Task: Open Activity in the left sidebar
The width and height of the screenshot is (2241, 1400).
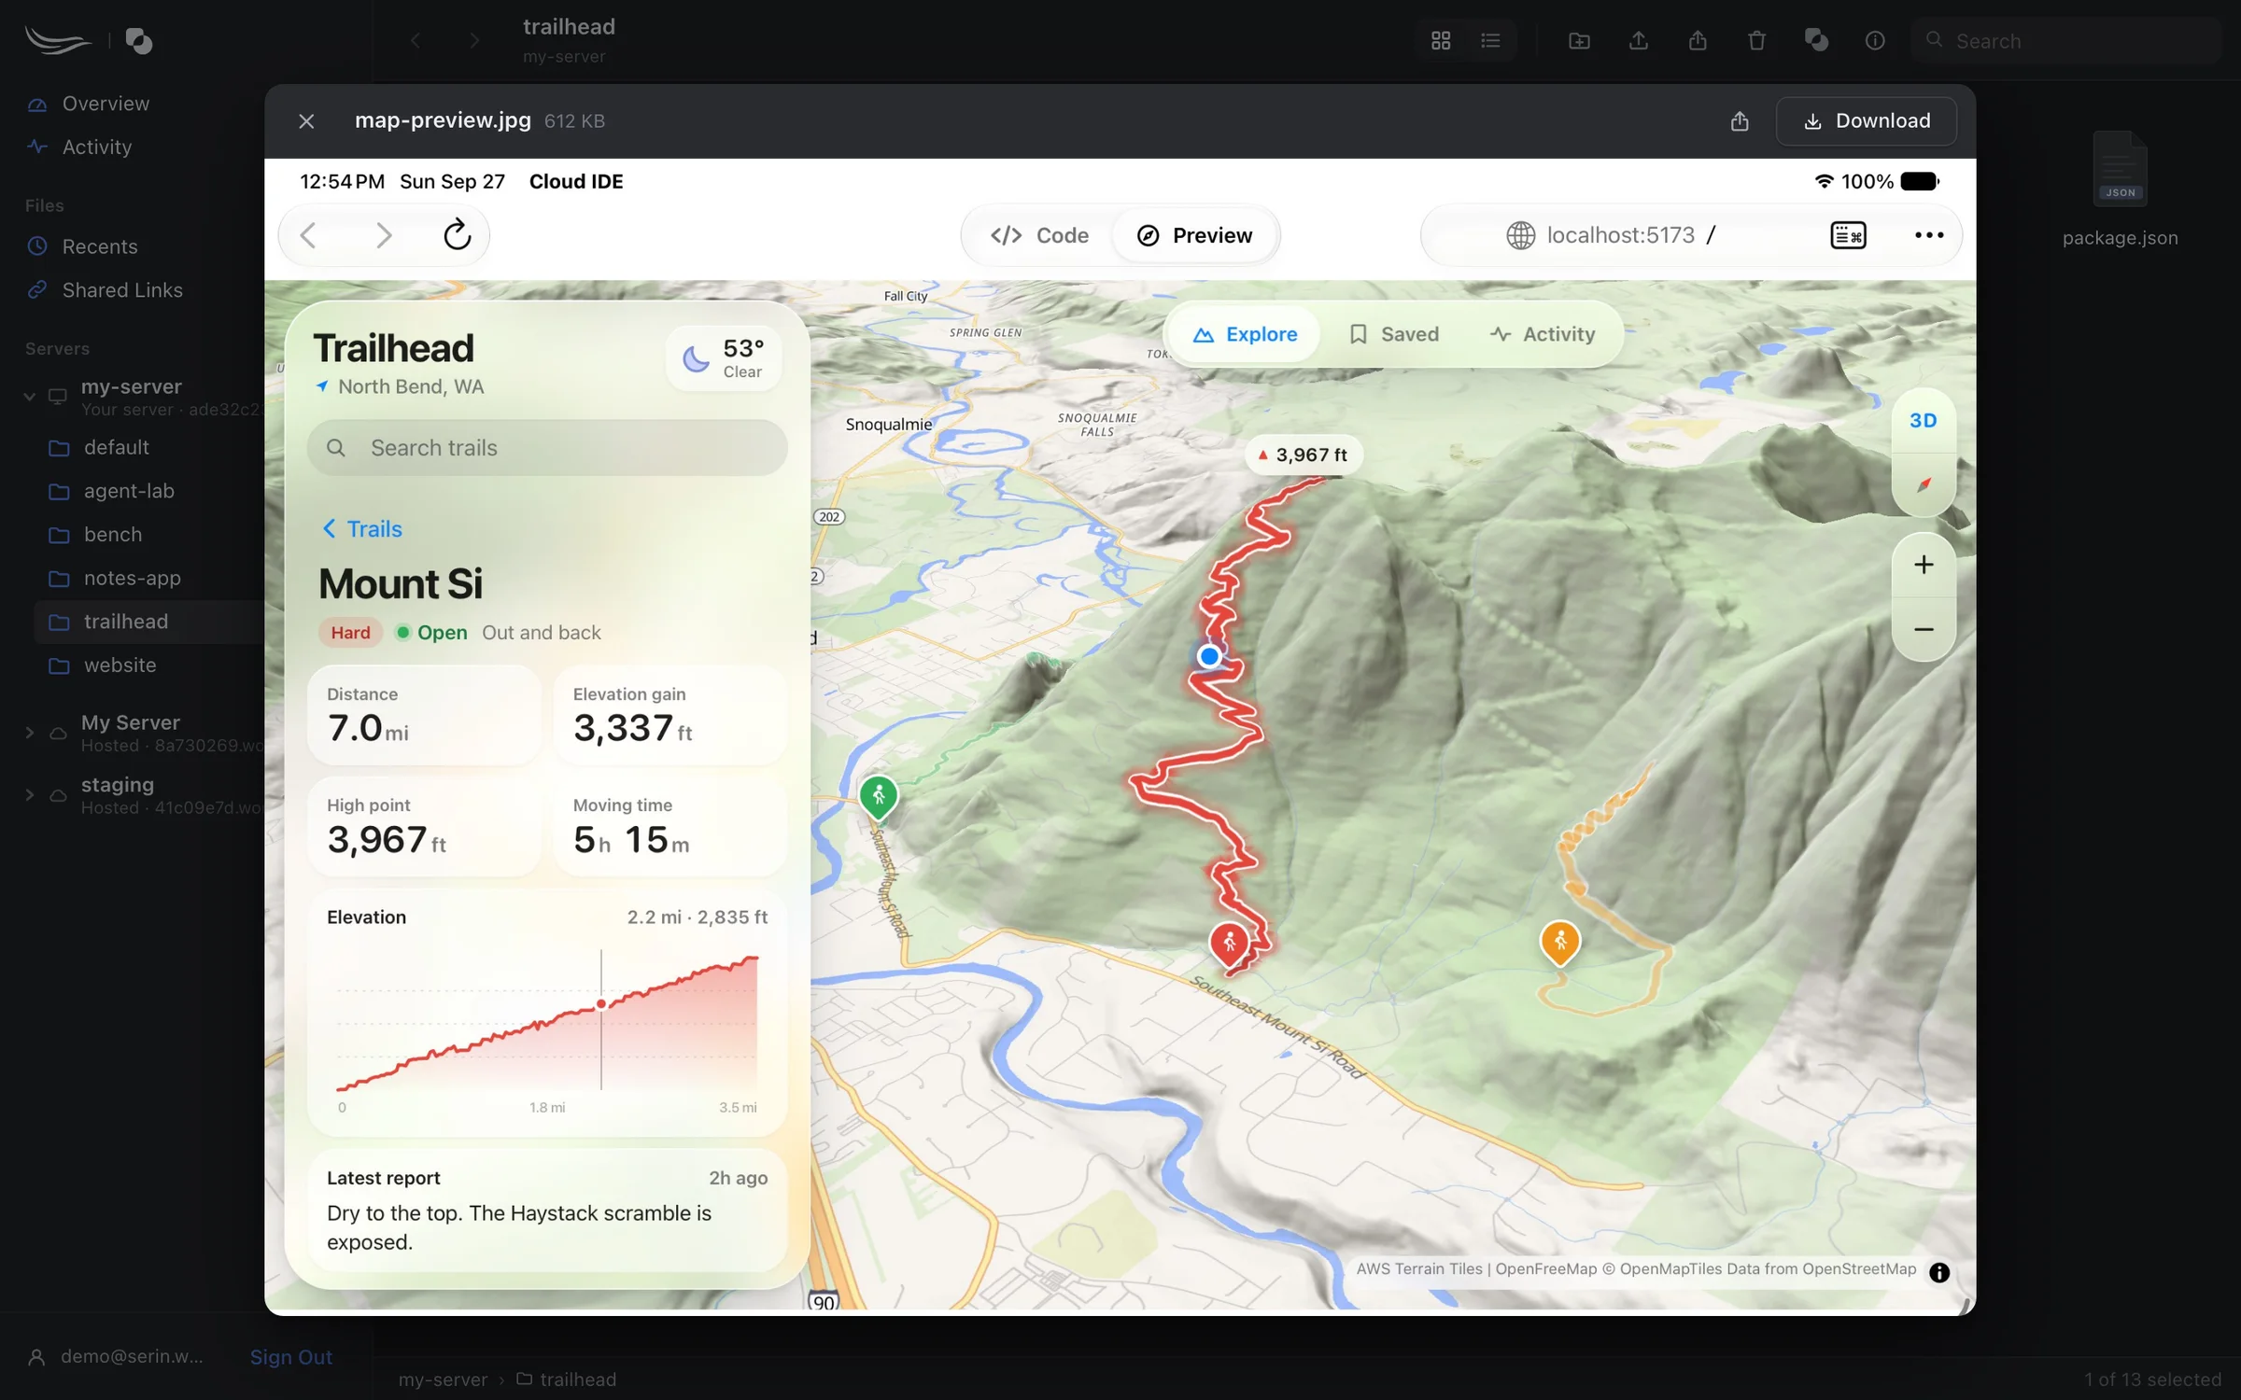Action: pos(97,147)
